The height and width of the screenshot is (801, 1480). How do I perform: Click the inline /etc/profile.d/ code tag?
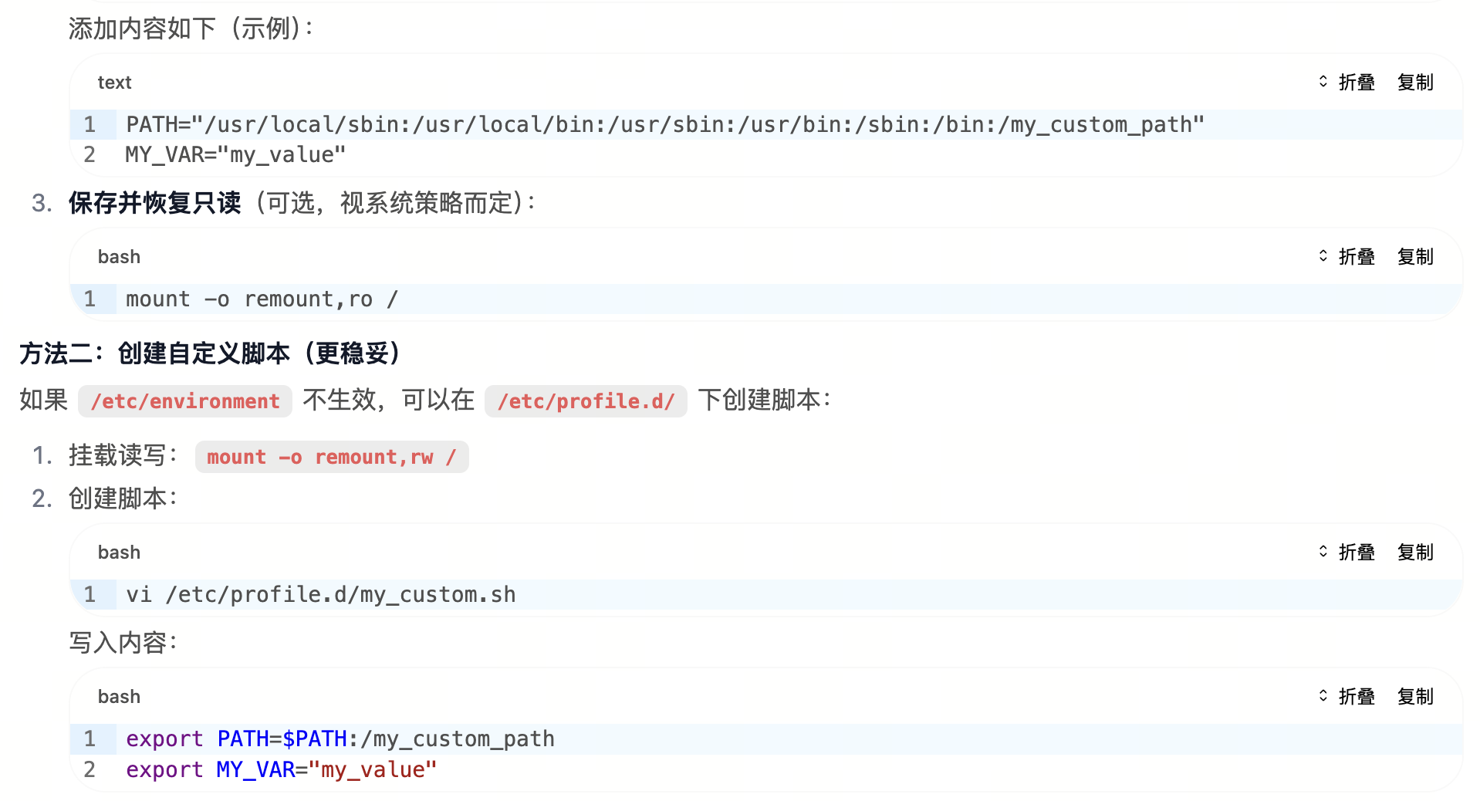(x=586, y=401)
